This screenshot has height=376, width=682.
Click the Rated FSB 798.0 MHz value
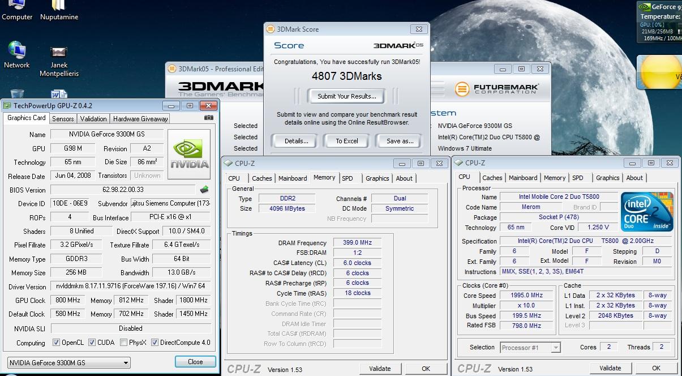(526, 326)
